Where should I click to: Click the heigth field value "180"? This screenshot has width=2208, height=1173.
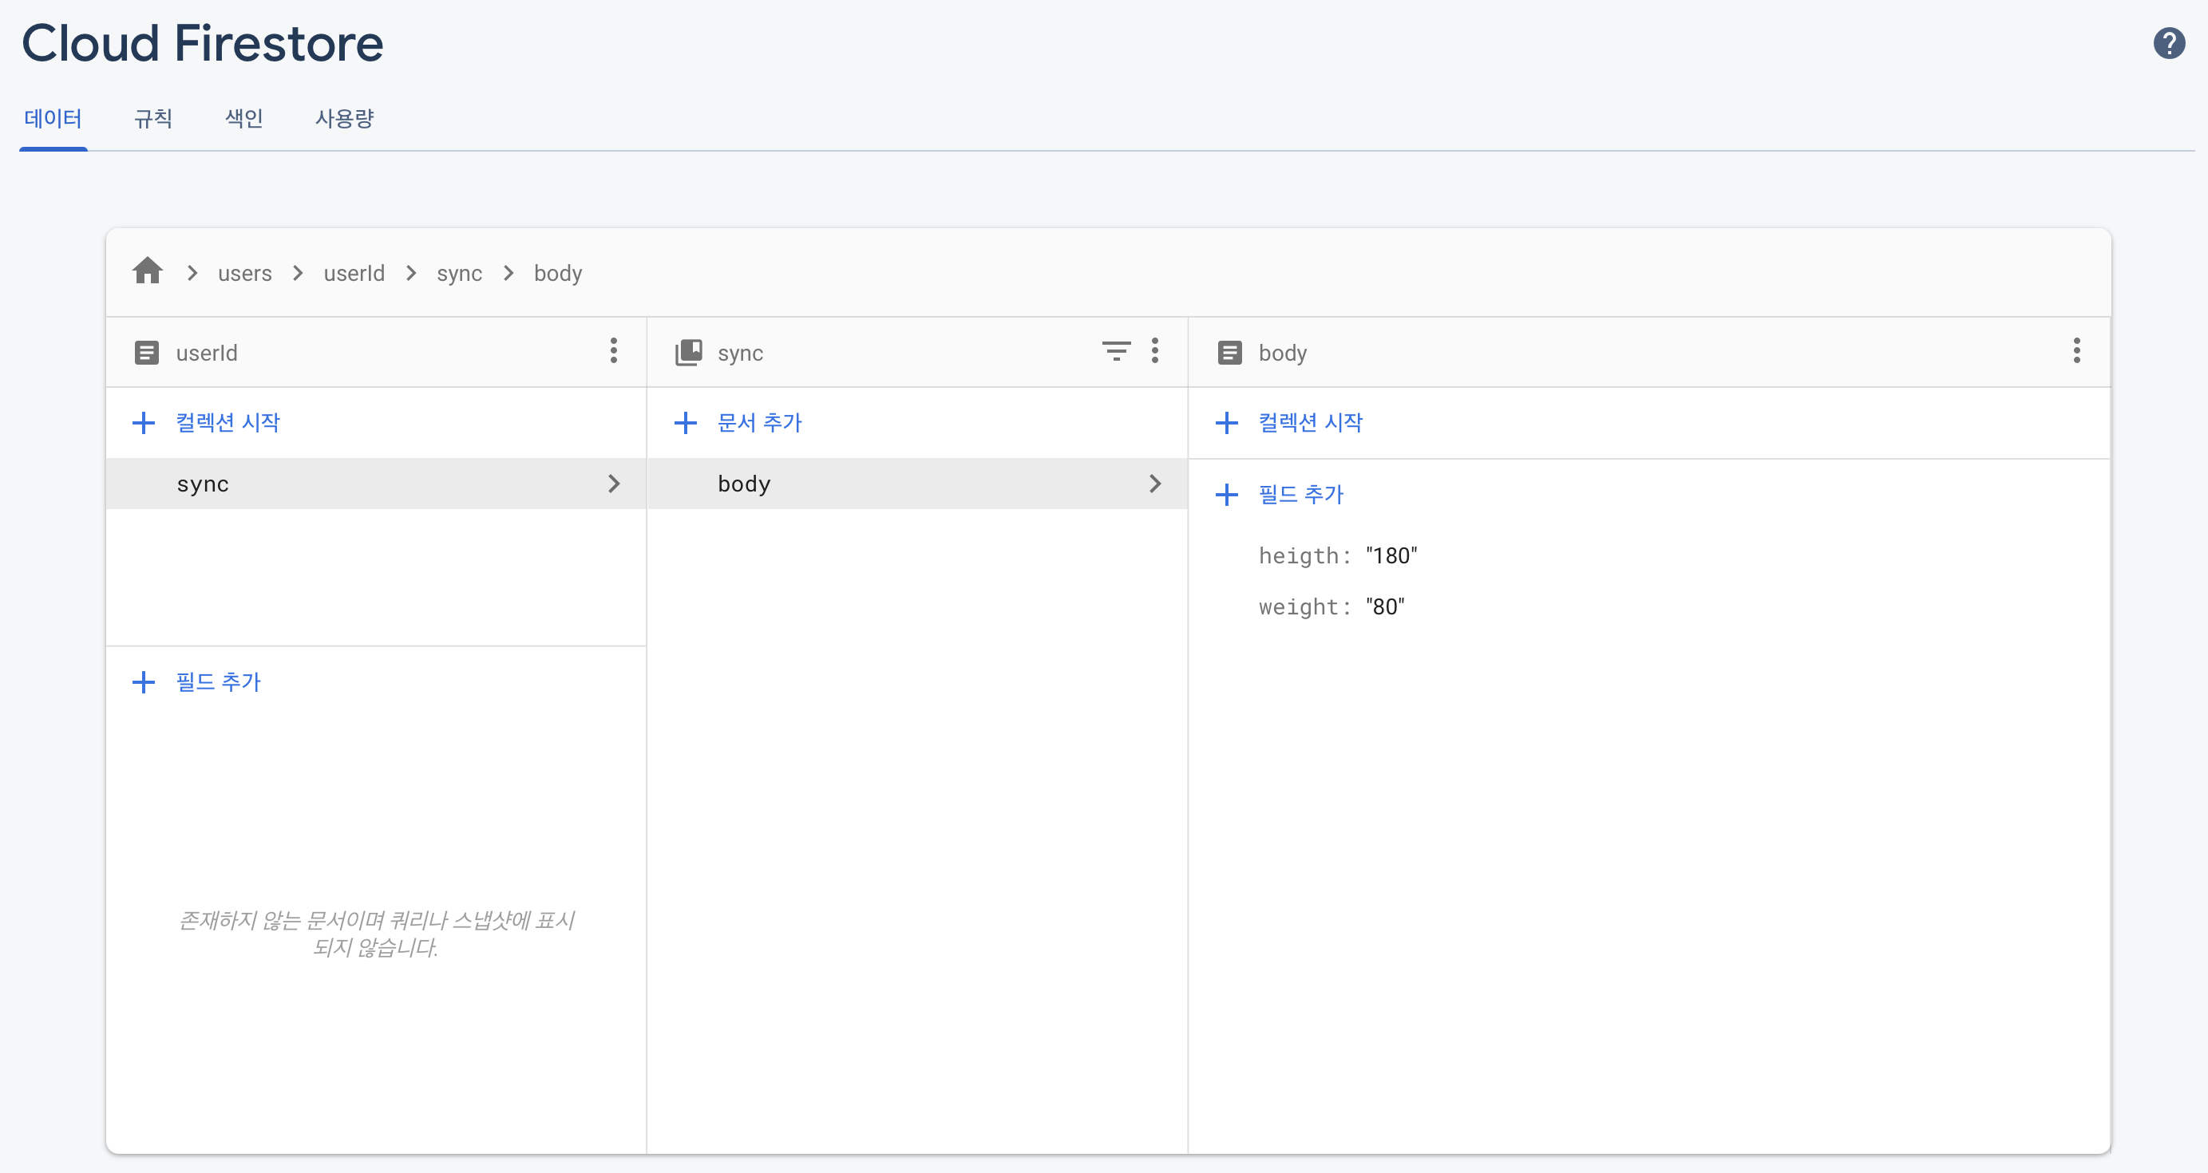(x=1391, y=556)
